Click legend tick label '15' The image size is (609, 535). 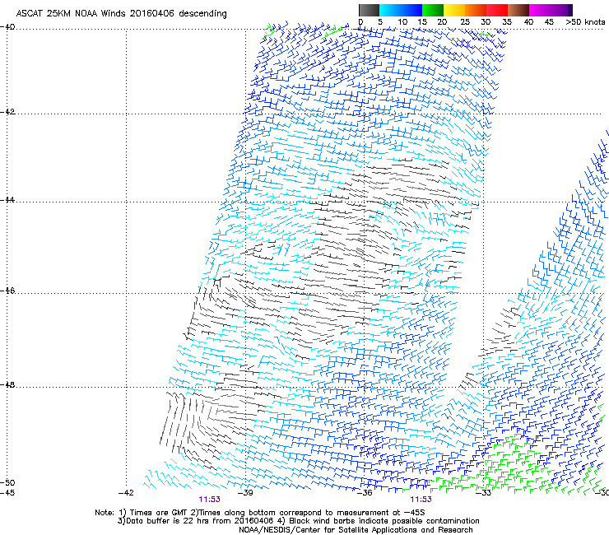point(422,21)
